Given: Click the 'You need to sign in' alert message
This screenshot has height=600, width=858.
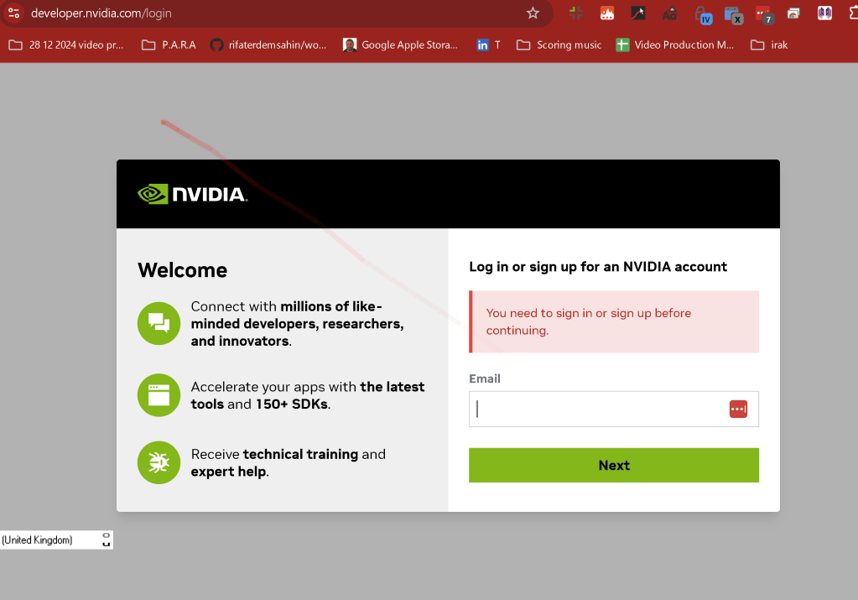Looking at the screenshot, I should pos(614,322).
